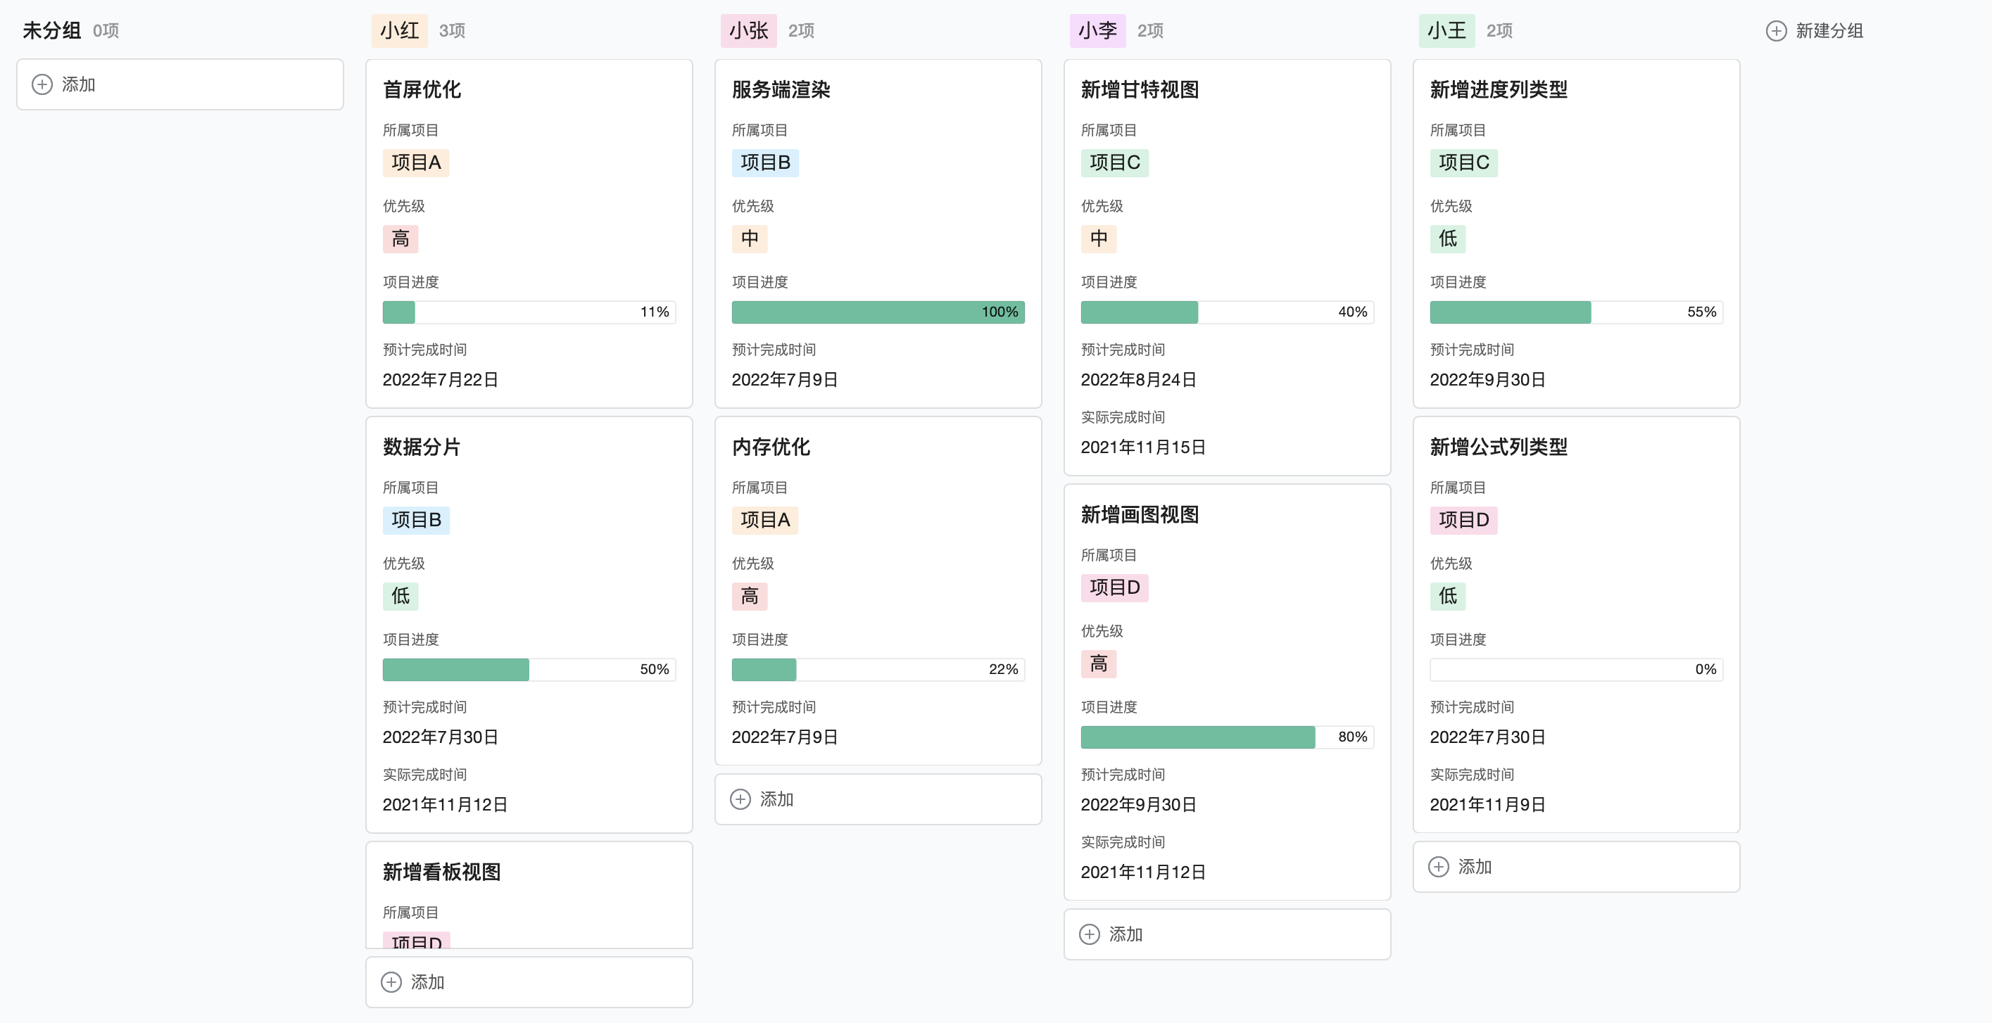
Task: Open the 新增看板视图 card
Action: [441, 872]
